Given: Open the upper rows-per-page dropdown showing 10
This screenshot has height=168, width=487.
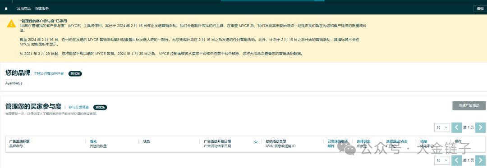Looking at the screenshot, I should tap(442, 127).
